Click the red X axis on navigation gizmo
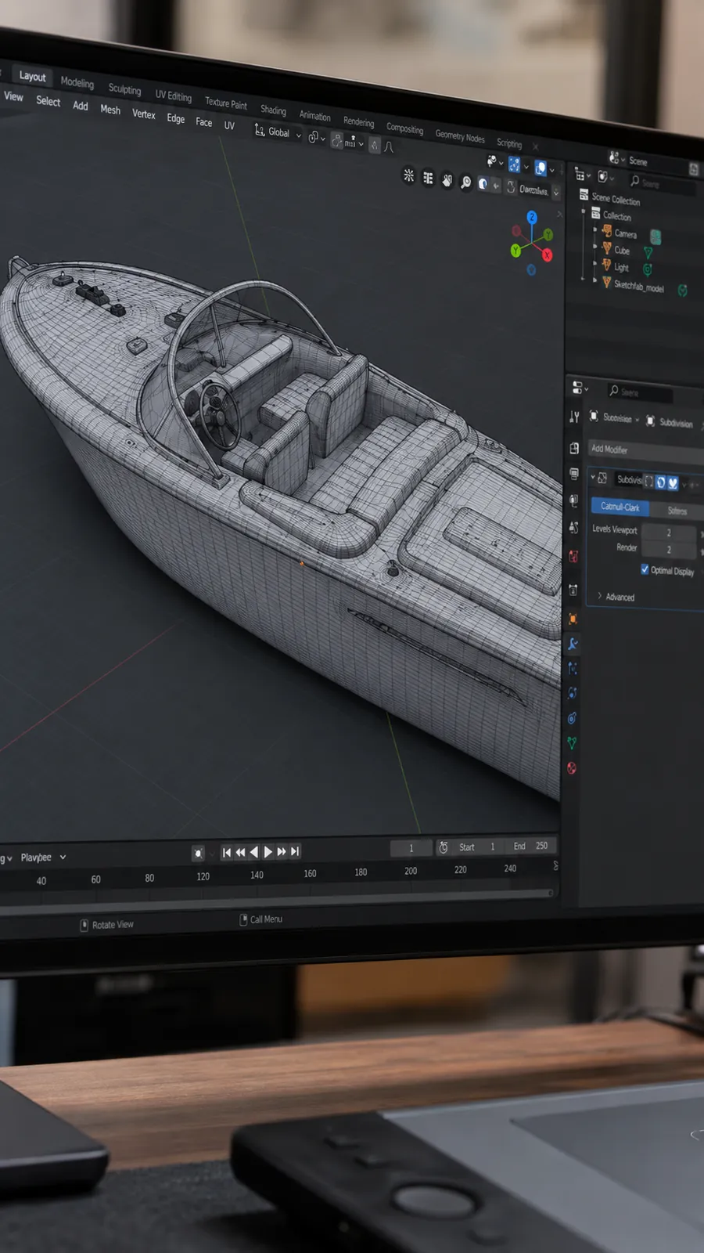Viewport: 704px width, 1253px height. 547,255
